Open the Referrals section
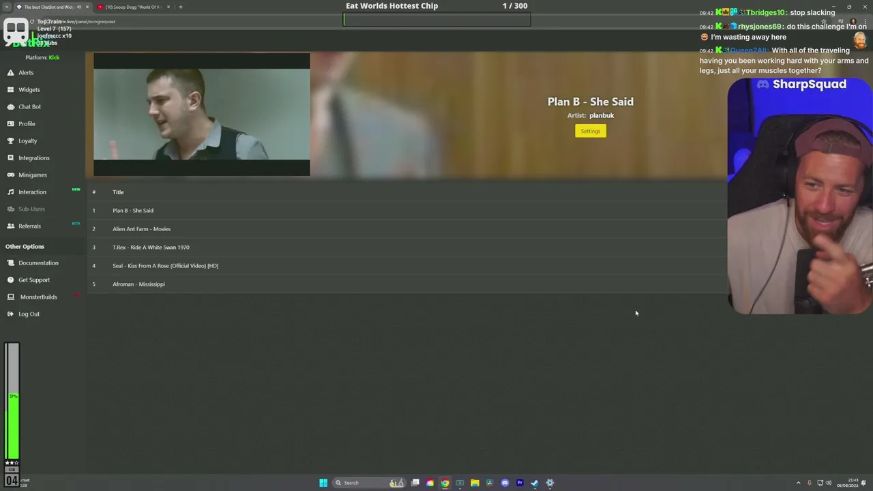Screen dimensions: 873x491 [x=29, y=226]
